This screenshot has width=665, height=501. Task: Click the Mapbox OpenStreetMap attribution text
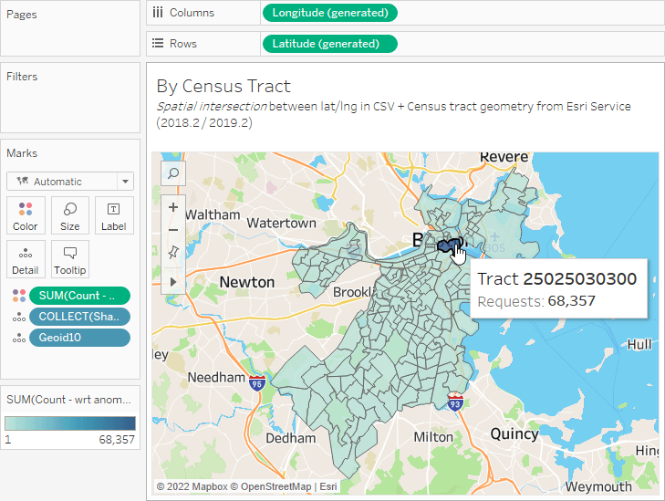pyautogui.click(x=246, y=486)
